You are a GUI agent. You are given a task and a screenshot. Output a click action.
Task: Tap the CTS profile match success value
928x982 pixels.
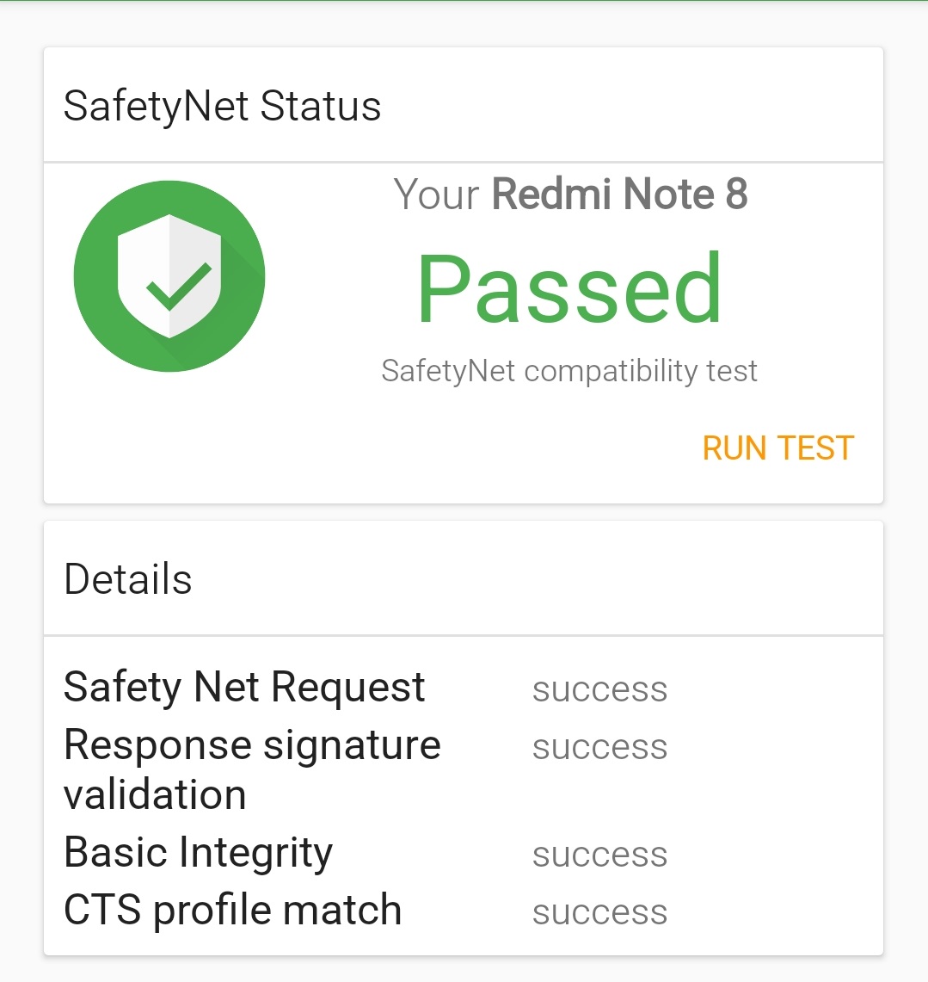599,912
